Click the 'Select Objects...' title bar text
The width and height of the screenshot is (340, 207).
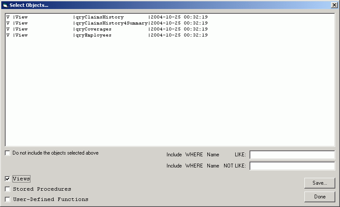click(x=29, y=5)
